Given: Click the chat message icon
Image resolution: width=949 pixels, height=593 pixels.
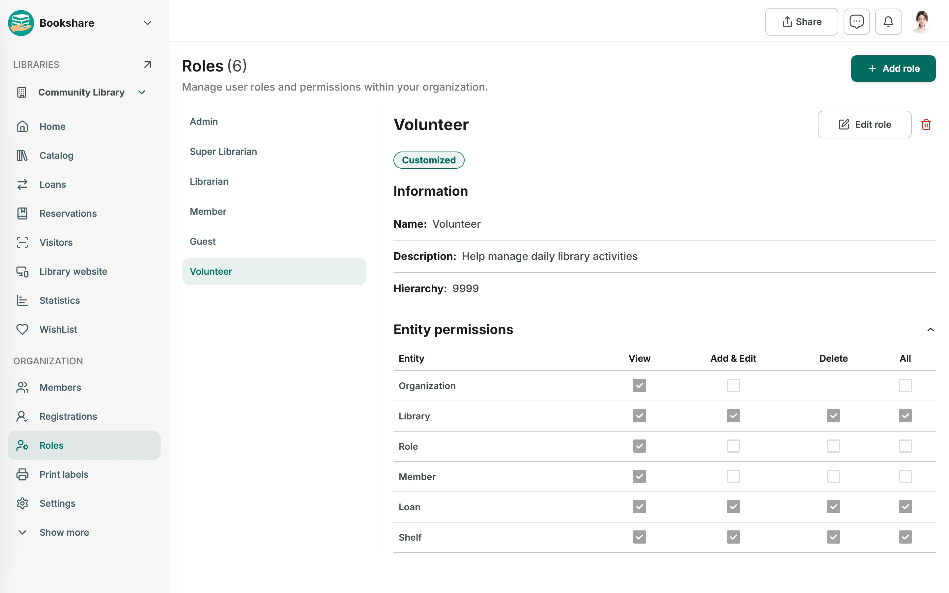Looking at the screenshot, I should 856,21.
